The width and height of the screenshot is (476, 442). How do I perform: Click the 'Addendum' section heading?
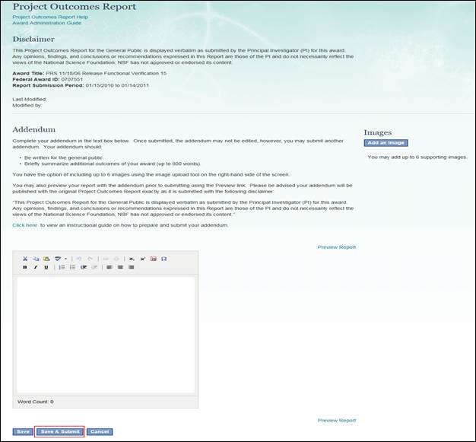34,130
